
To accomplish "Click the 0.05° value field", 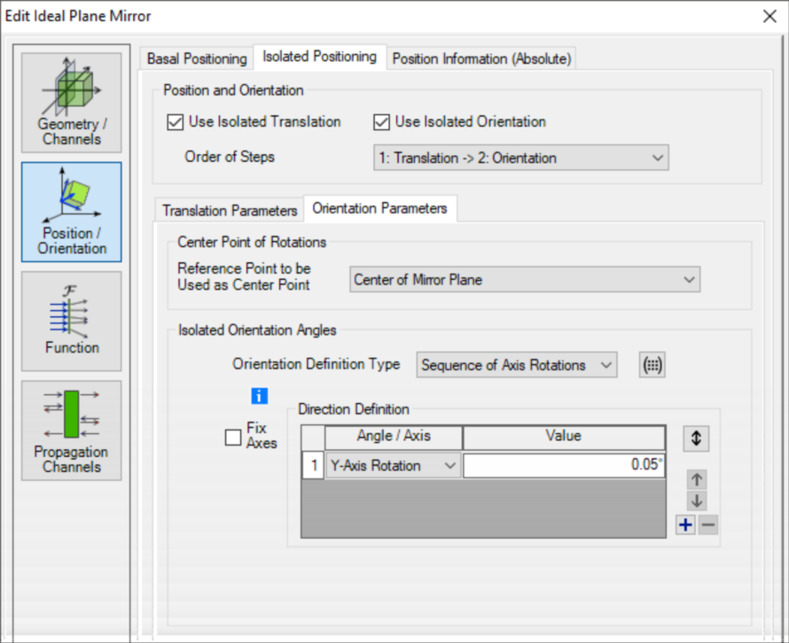I will [x=564, y=466].
